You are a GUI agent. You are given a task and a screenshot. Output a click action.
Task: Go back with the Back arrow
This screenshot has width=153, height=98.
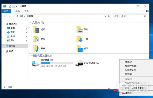(5, 16)
